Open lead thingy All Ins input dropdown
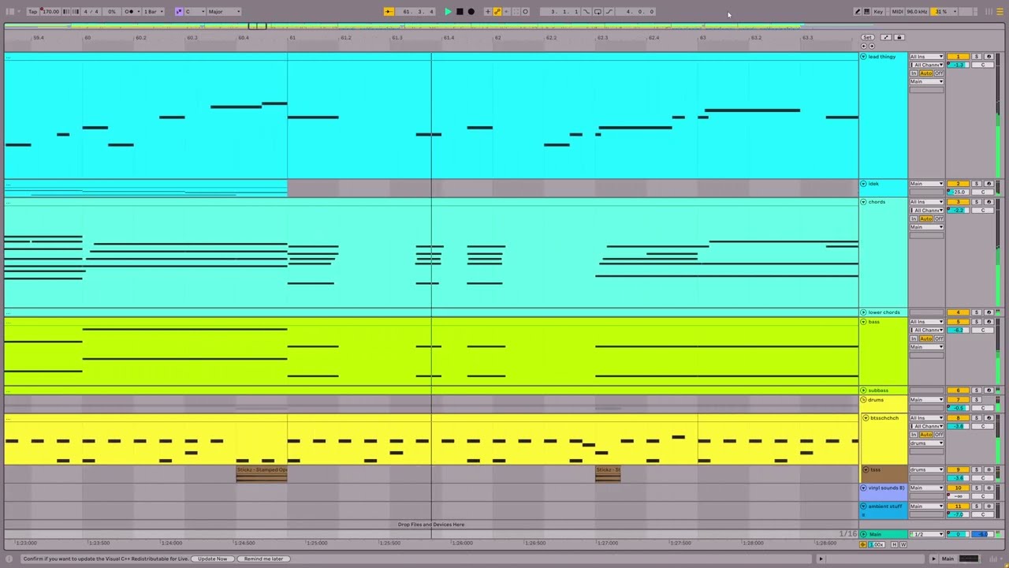The image size is (1009, 568). 926,57
